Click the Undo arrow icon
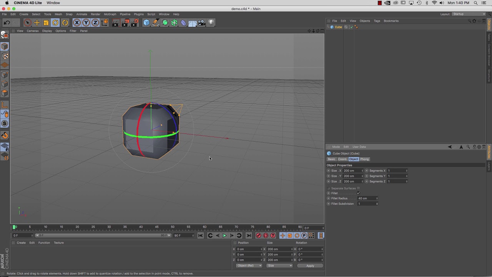The height and width of the screenshot is (277, 492). pos(7,23)
